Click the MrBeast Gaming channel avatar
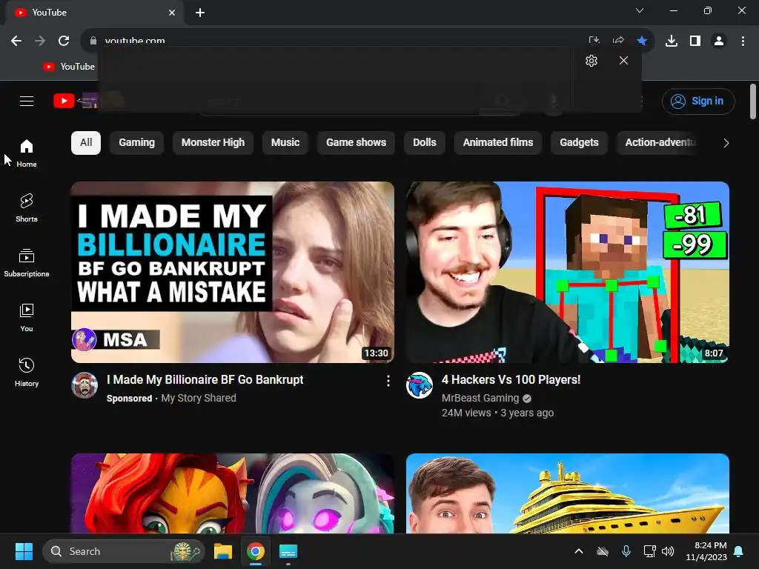 (x=420, y=385)
